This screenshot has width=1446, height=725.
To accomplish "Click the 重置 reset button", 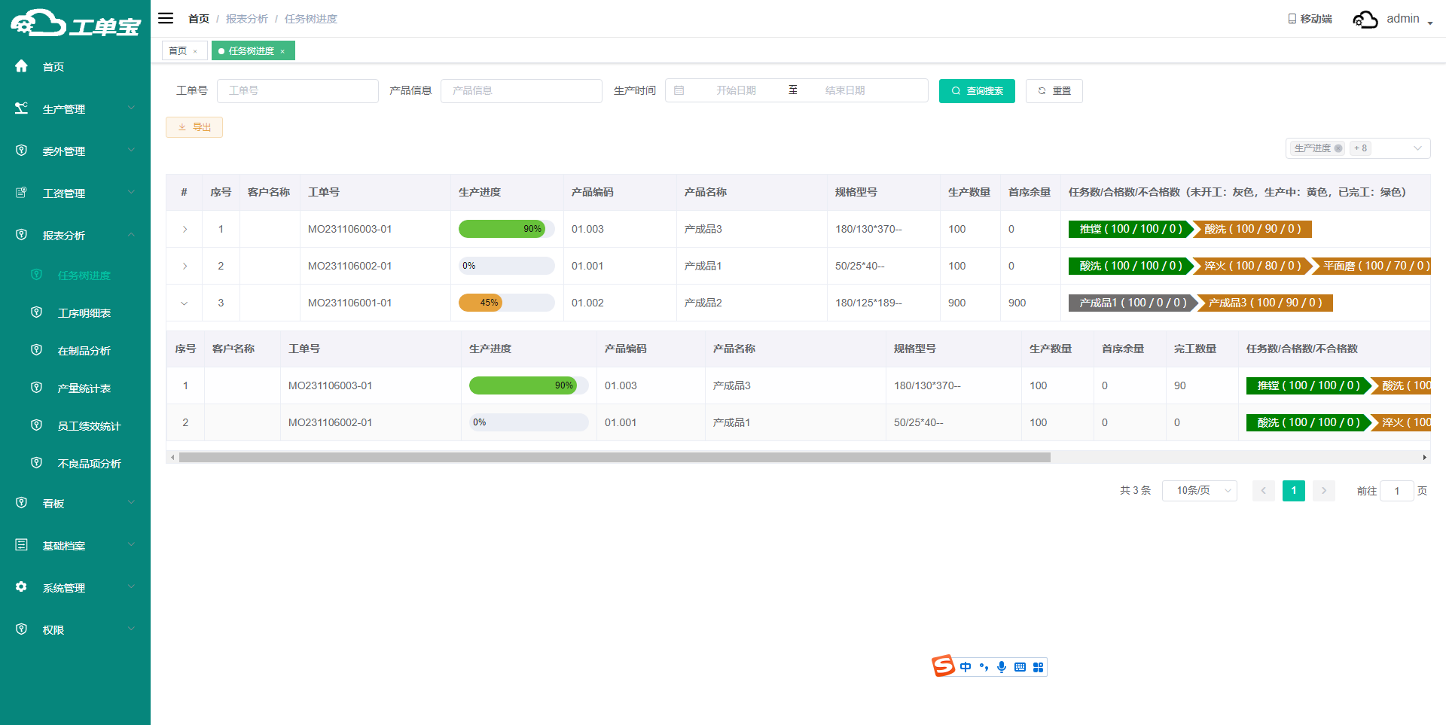I will click(1054, 91).
